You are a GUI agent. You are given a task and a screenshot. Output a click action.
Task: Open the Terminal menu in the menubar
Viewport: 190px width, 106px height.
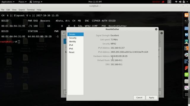pyautogui.click(x=31, y=10)
